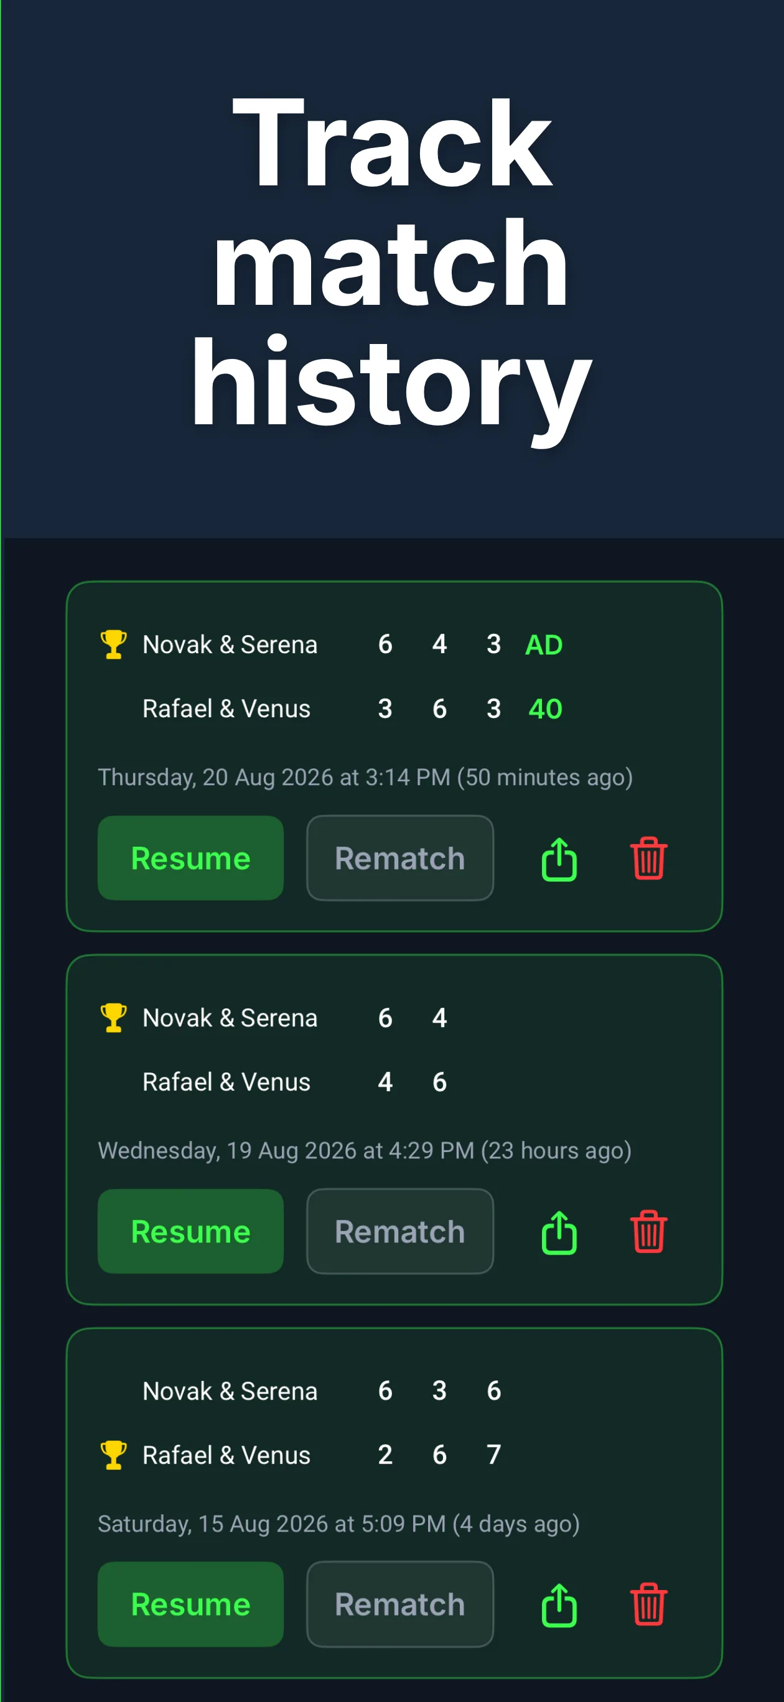Share the Saturday 15 Aug match
This screenshot has height=1702, width=784.
pyautogui.click(x=559, y=1604)
